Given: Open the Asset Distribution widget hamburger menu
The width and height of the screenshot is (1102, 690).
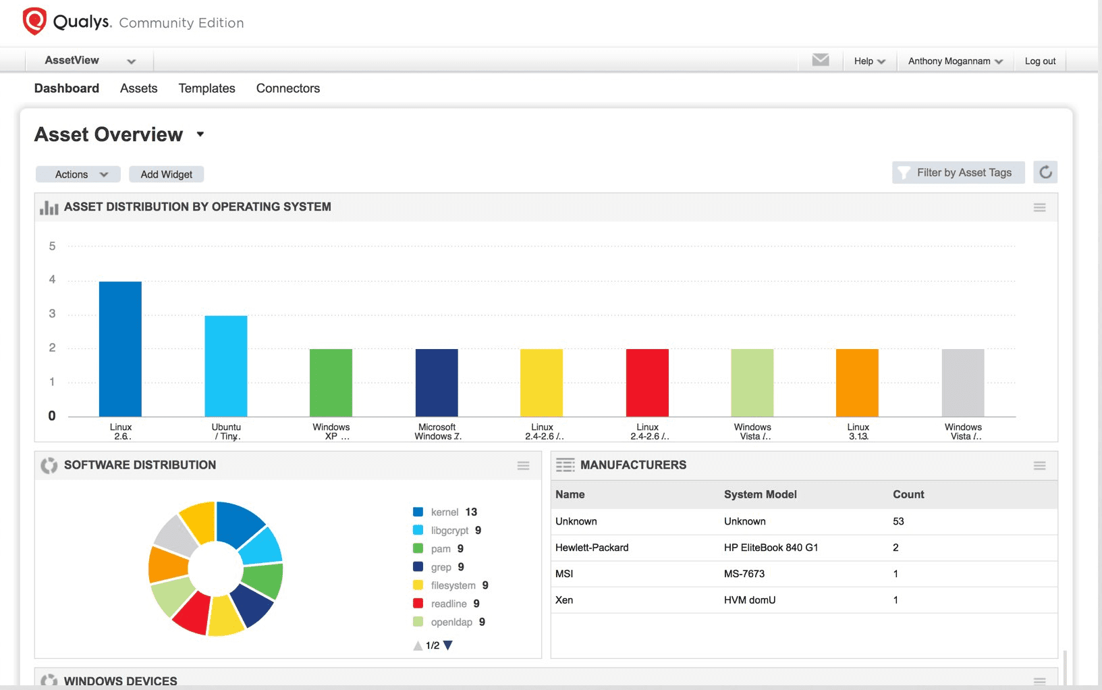Looking at the screenshot, I should point(1039,207).
